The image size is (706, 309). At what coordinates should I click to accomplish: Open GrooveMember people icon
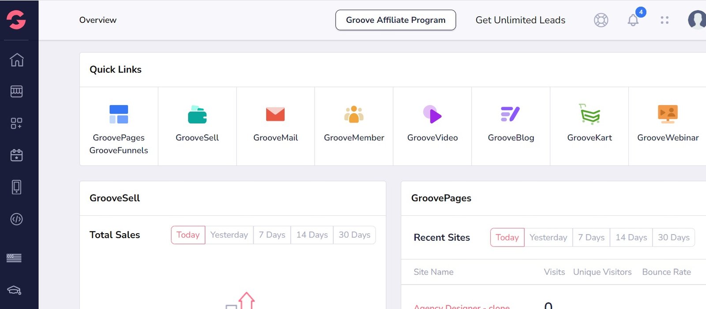click(354, 114)
